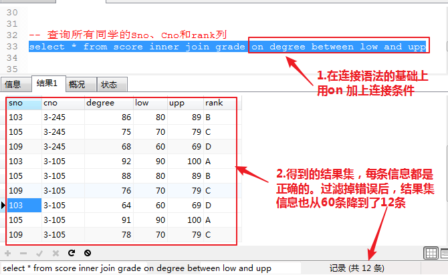Click sno cell 105 in degree 75 row
Image resolution: width=448 pixels, height=275 pixels.
[x=24, y=132]
